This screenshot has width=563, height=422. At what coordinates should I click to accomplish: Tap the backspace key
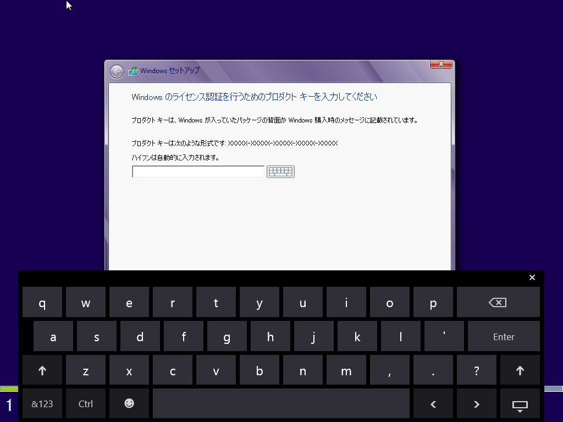point(498,302)
